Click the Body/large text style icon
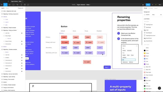 click(x=145, y=27)
